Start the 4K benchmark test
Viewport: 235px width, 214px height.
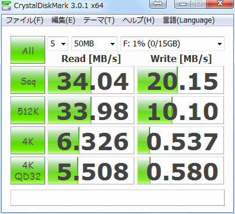tap(28, 140)
